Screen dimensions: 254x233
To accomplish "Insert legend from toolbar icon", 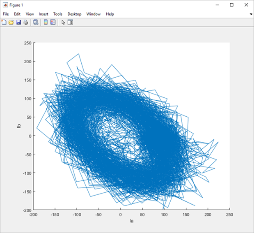I will click(53, 22).
